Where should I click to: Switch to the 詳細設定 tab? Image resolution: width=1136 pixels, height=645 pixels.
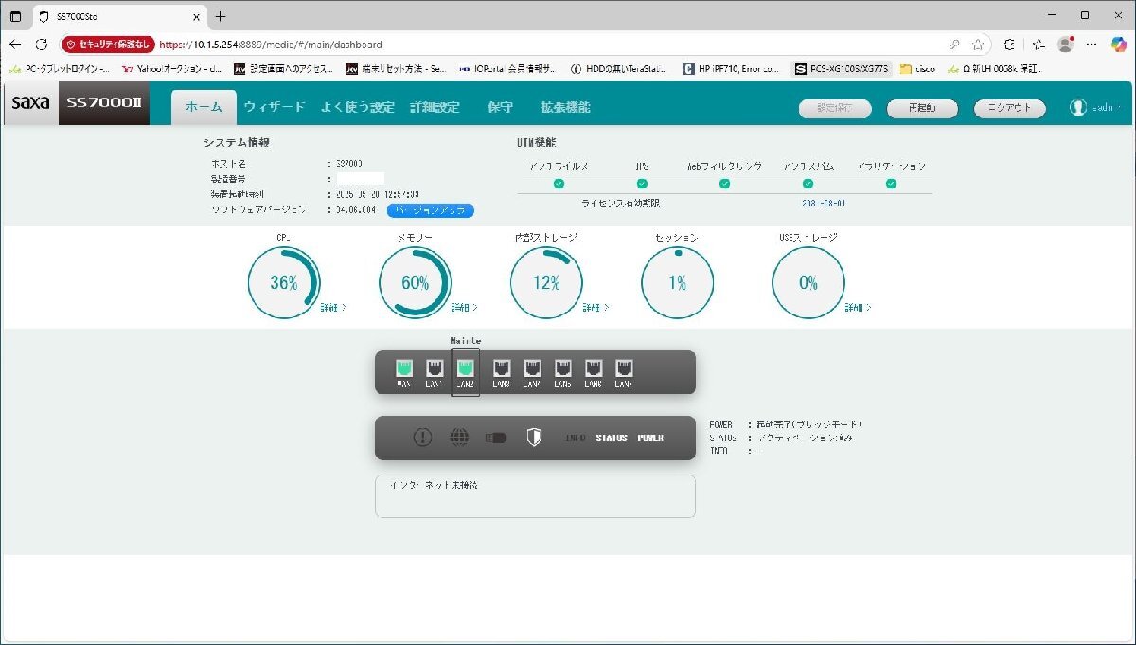(434, 107)
